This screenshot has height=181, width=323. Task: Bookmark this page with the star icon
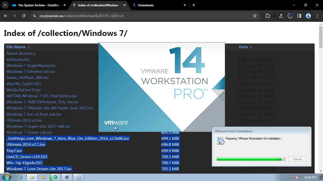coord(255,16)
